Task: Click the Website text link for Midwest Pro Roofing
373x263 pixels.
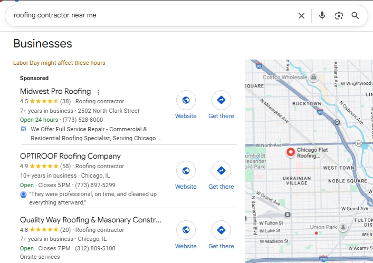Action: click(186, 116)
